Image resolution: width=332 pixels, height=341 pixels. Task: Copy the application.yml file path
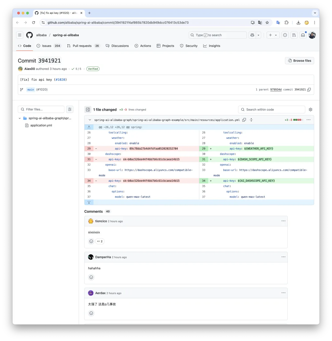[x=244, y=120]
